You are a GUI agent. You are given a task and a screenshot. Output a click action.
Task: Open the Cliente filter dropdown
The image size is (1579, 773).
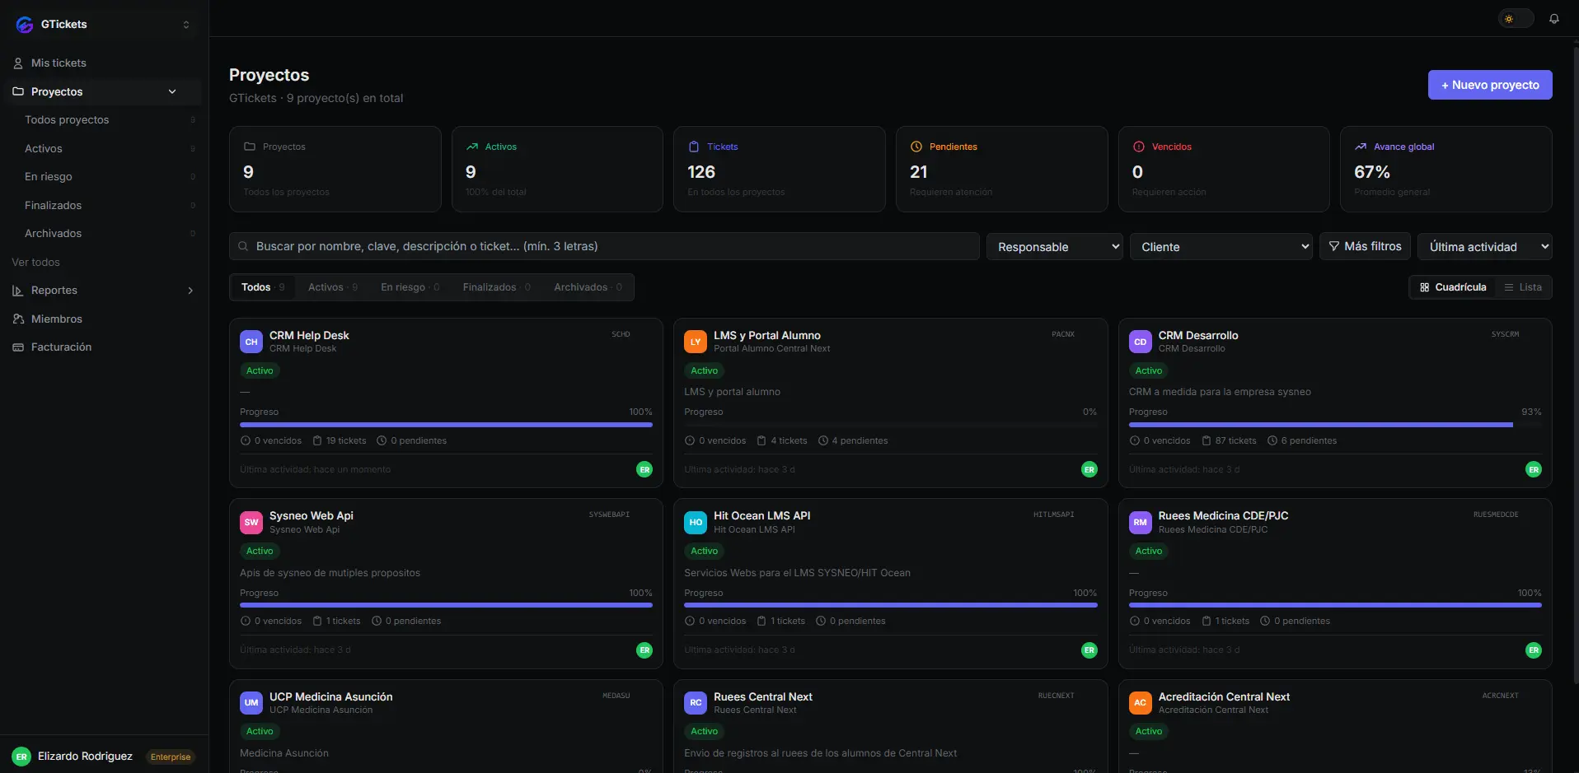point(1221,246)
